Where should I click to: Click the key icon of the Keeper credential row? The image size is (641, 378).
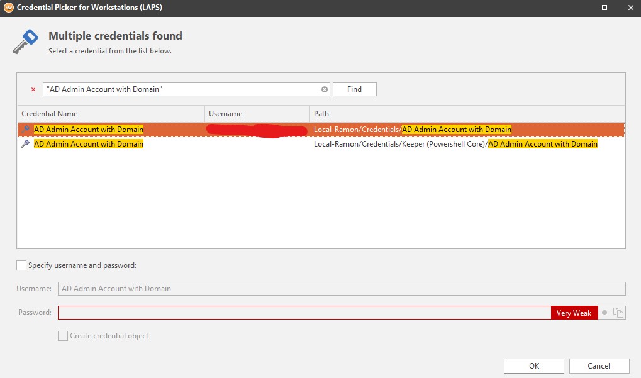pyautogui.click(x=25, y=144)
